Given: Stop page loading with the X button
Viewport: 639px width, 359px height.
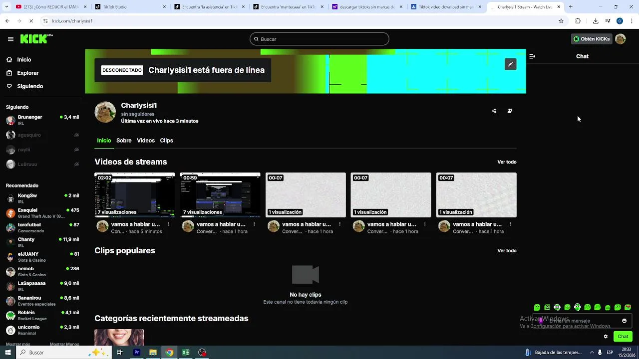Looking at the screenshot, I should (x=31, y=21).
